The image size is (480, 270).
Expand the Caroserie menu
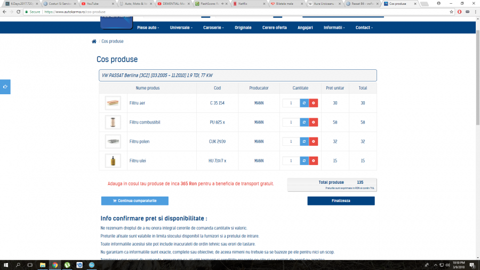213,28
